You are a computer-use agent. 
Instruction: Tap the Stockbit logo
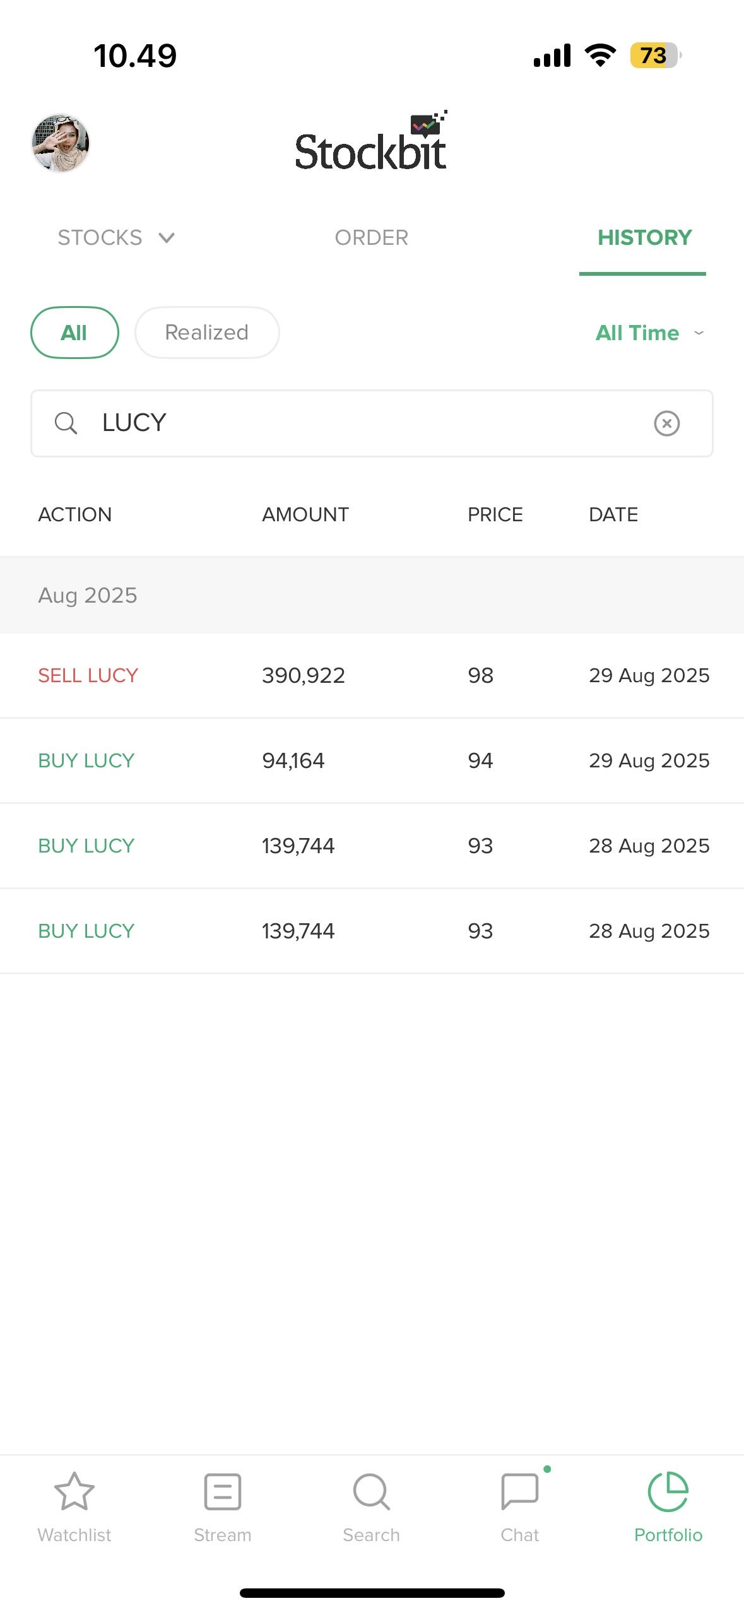[x=371, y=143]
